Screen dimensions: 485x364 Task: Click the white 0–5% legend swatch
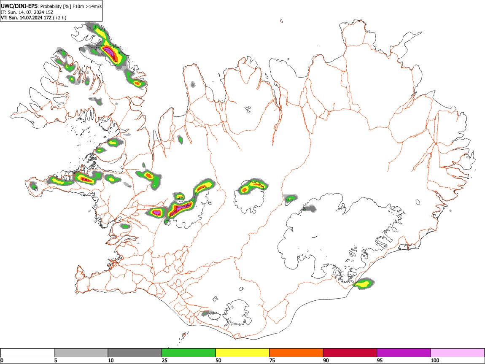click(x=27, y=353)
